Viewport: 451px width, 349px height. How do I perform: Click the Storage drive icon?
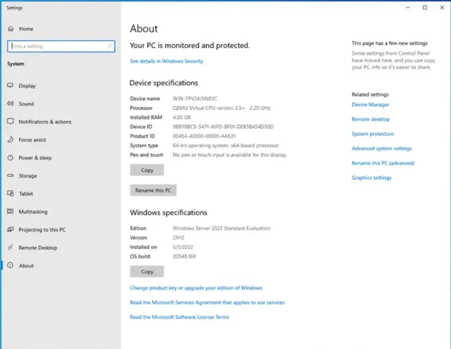(x=11, y=175)
